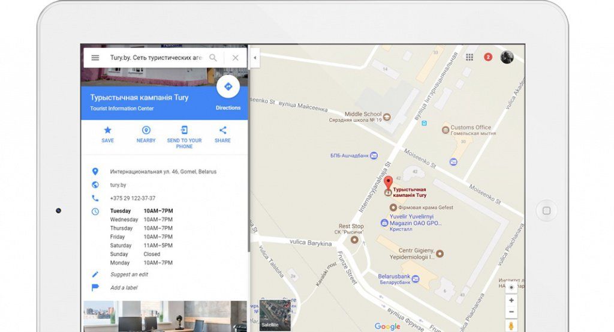Click the transit stop icon near Moiseenko St
This screenshot has width=614, height=332.
pyautogui.click(x=424, y=123)
